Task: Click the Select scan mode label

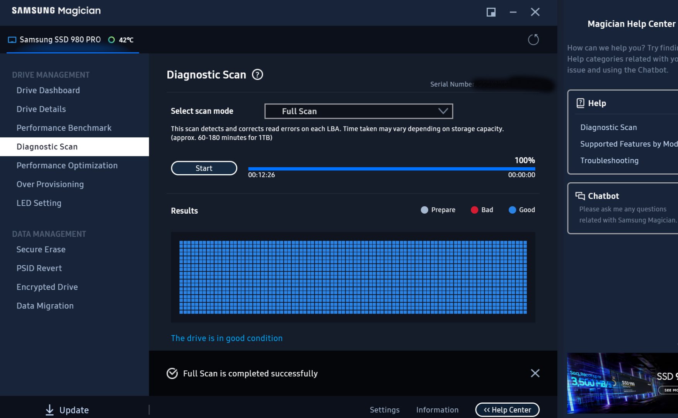Action: pyautogui.click(x=202, y=111)
